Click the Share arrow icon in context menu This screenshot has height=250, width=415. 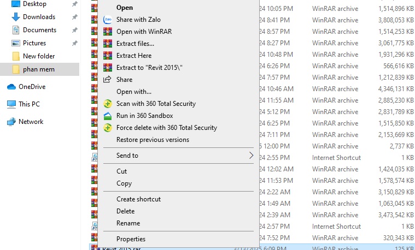coord(108,80)
